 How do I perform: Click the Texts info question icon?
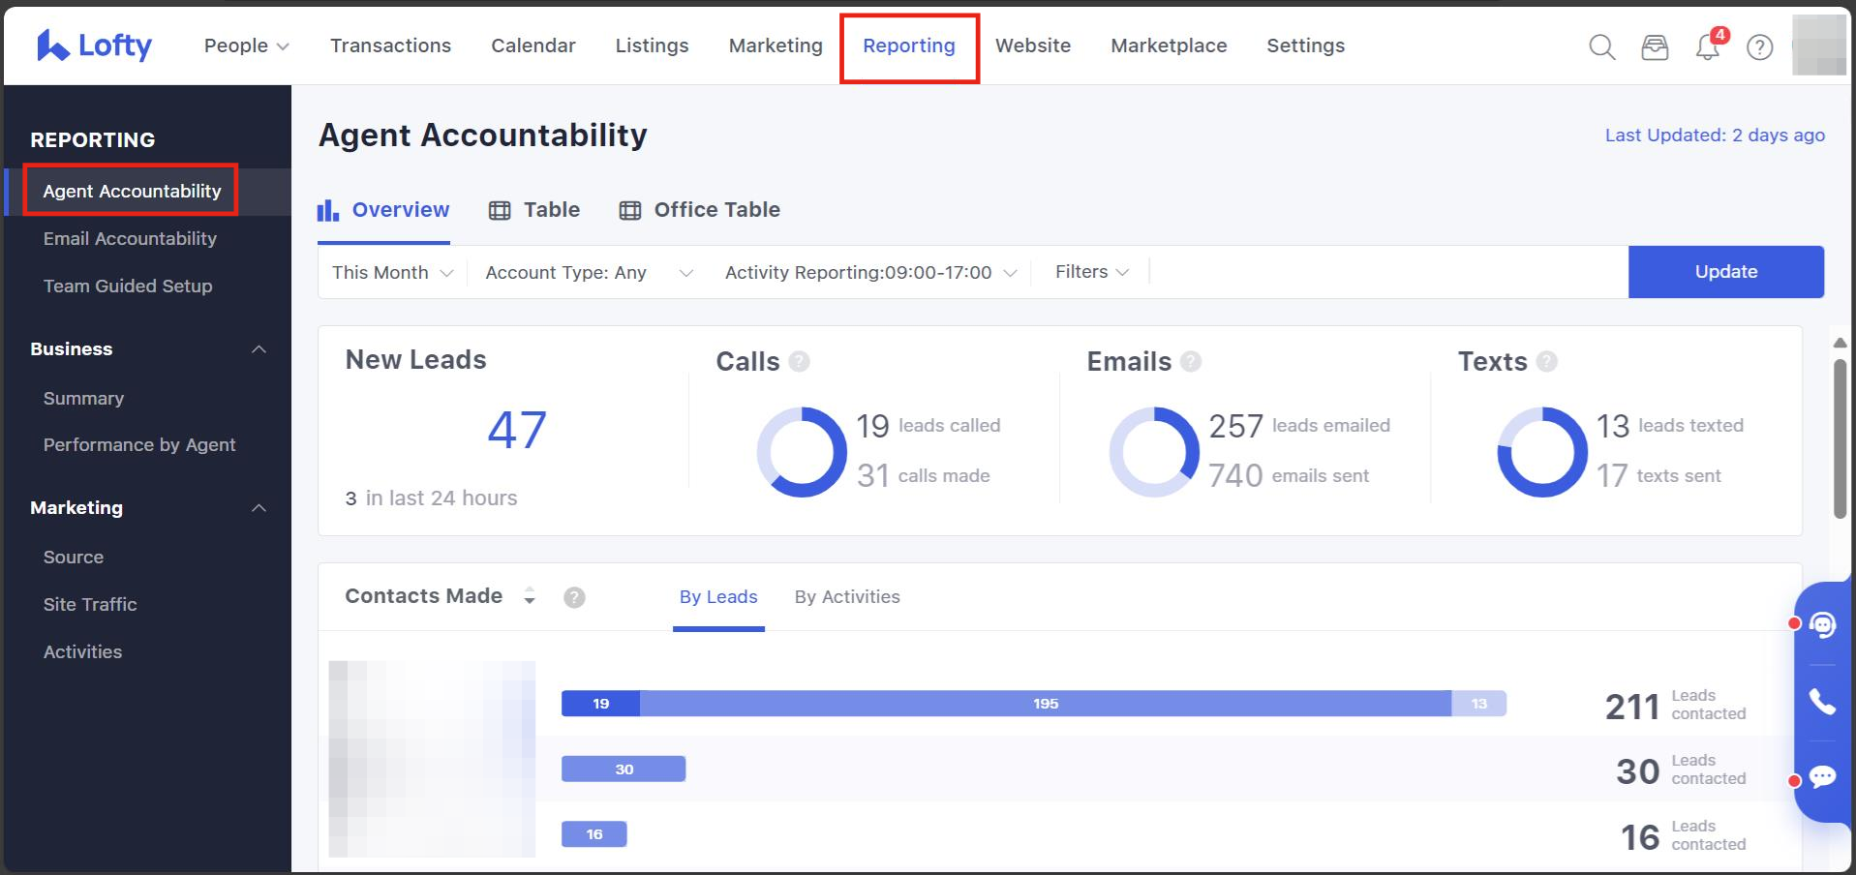[1547, 361]
